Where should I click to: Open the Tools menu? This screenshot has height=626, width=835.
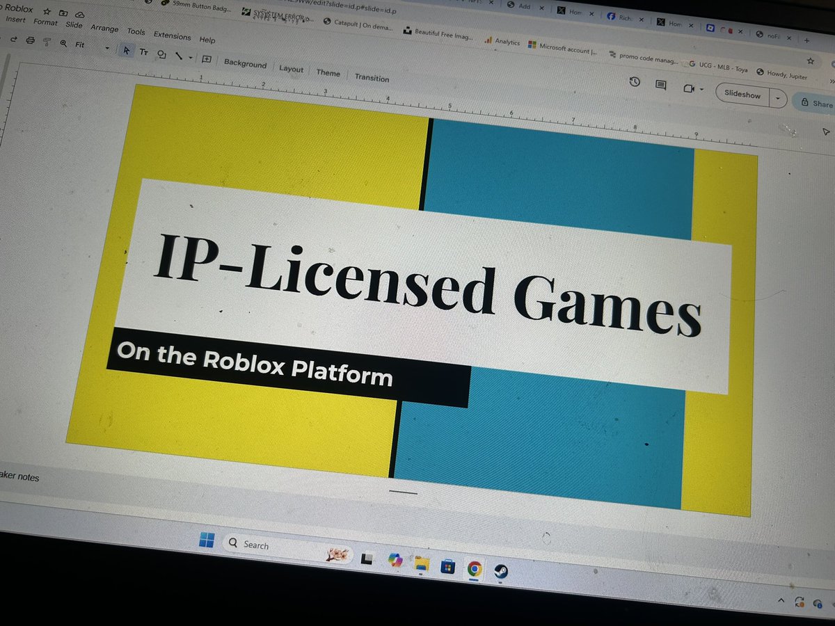pyautogui.click(x=136, y=32)
